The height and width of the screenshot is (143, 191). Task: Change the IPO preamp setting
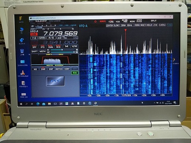coord(43,46)
